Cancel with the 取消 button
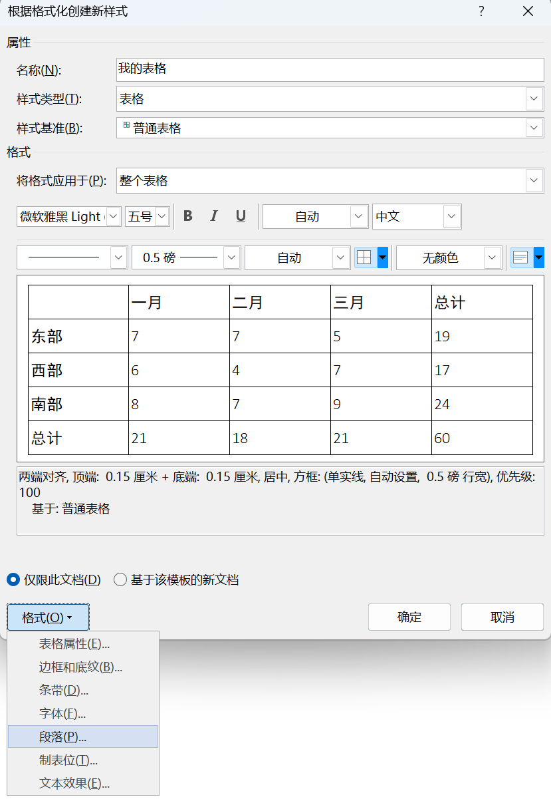Image resolution: width=551 pixels, height=799 pixels. tap(502, 617)
